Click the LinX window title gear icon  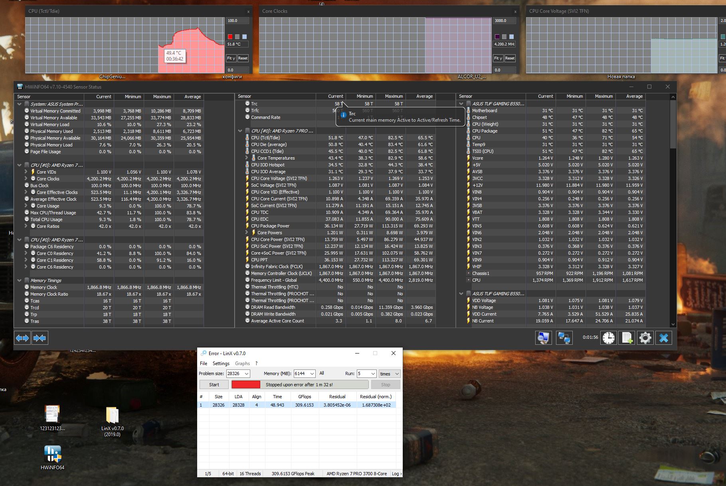[204, 353]
